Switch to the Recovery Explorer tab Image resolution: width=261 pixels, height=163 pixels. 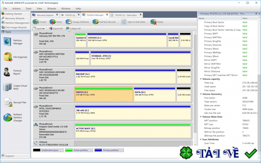tap(45, 15)
